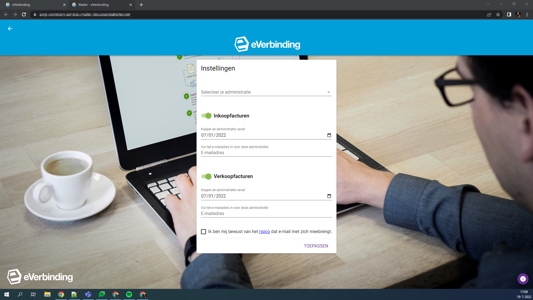Viewport: 533px width, 300px height.
Task: Open Microsoft Teams from the taskbar
Action: (x=88, y=294)
